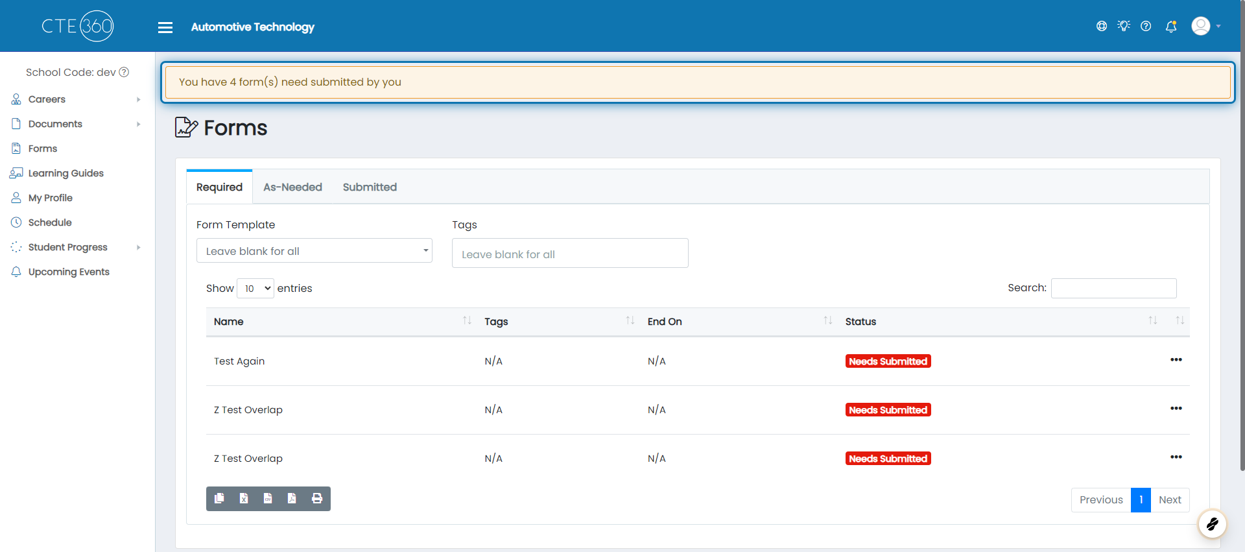Click the Test Again form name
Image resolution: width=1245 pixels, height=552 pixels.
(239, 361)
